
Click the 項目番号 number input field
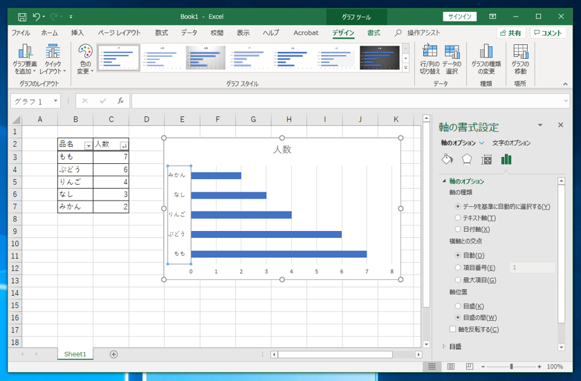click(533, 268)
